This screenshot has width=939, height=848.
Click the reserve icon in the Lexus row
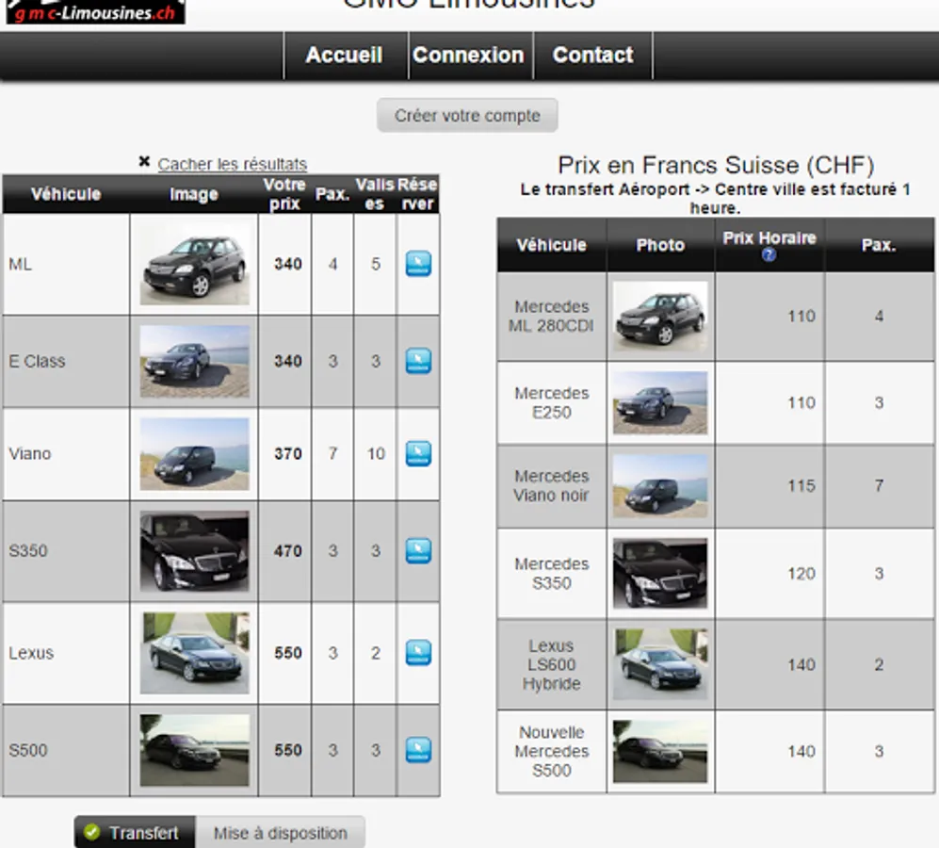[418, 653]
